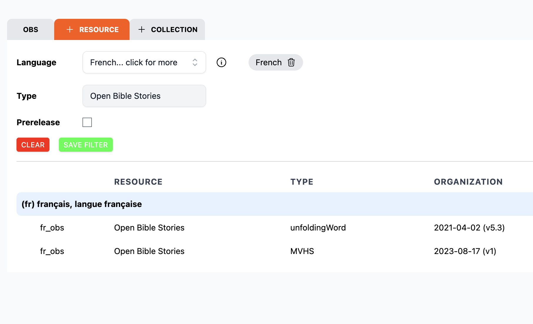Click the plus icon on COLLECTION tab

[142, 29]
